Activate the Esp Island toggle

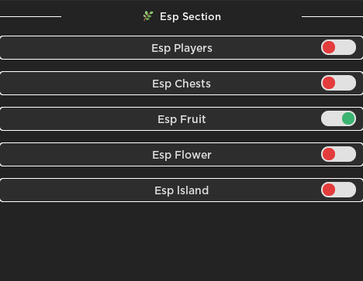(x=338, y=190)
